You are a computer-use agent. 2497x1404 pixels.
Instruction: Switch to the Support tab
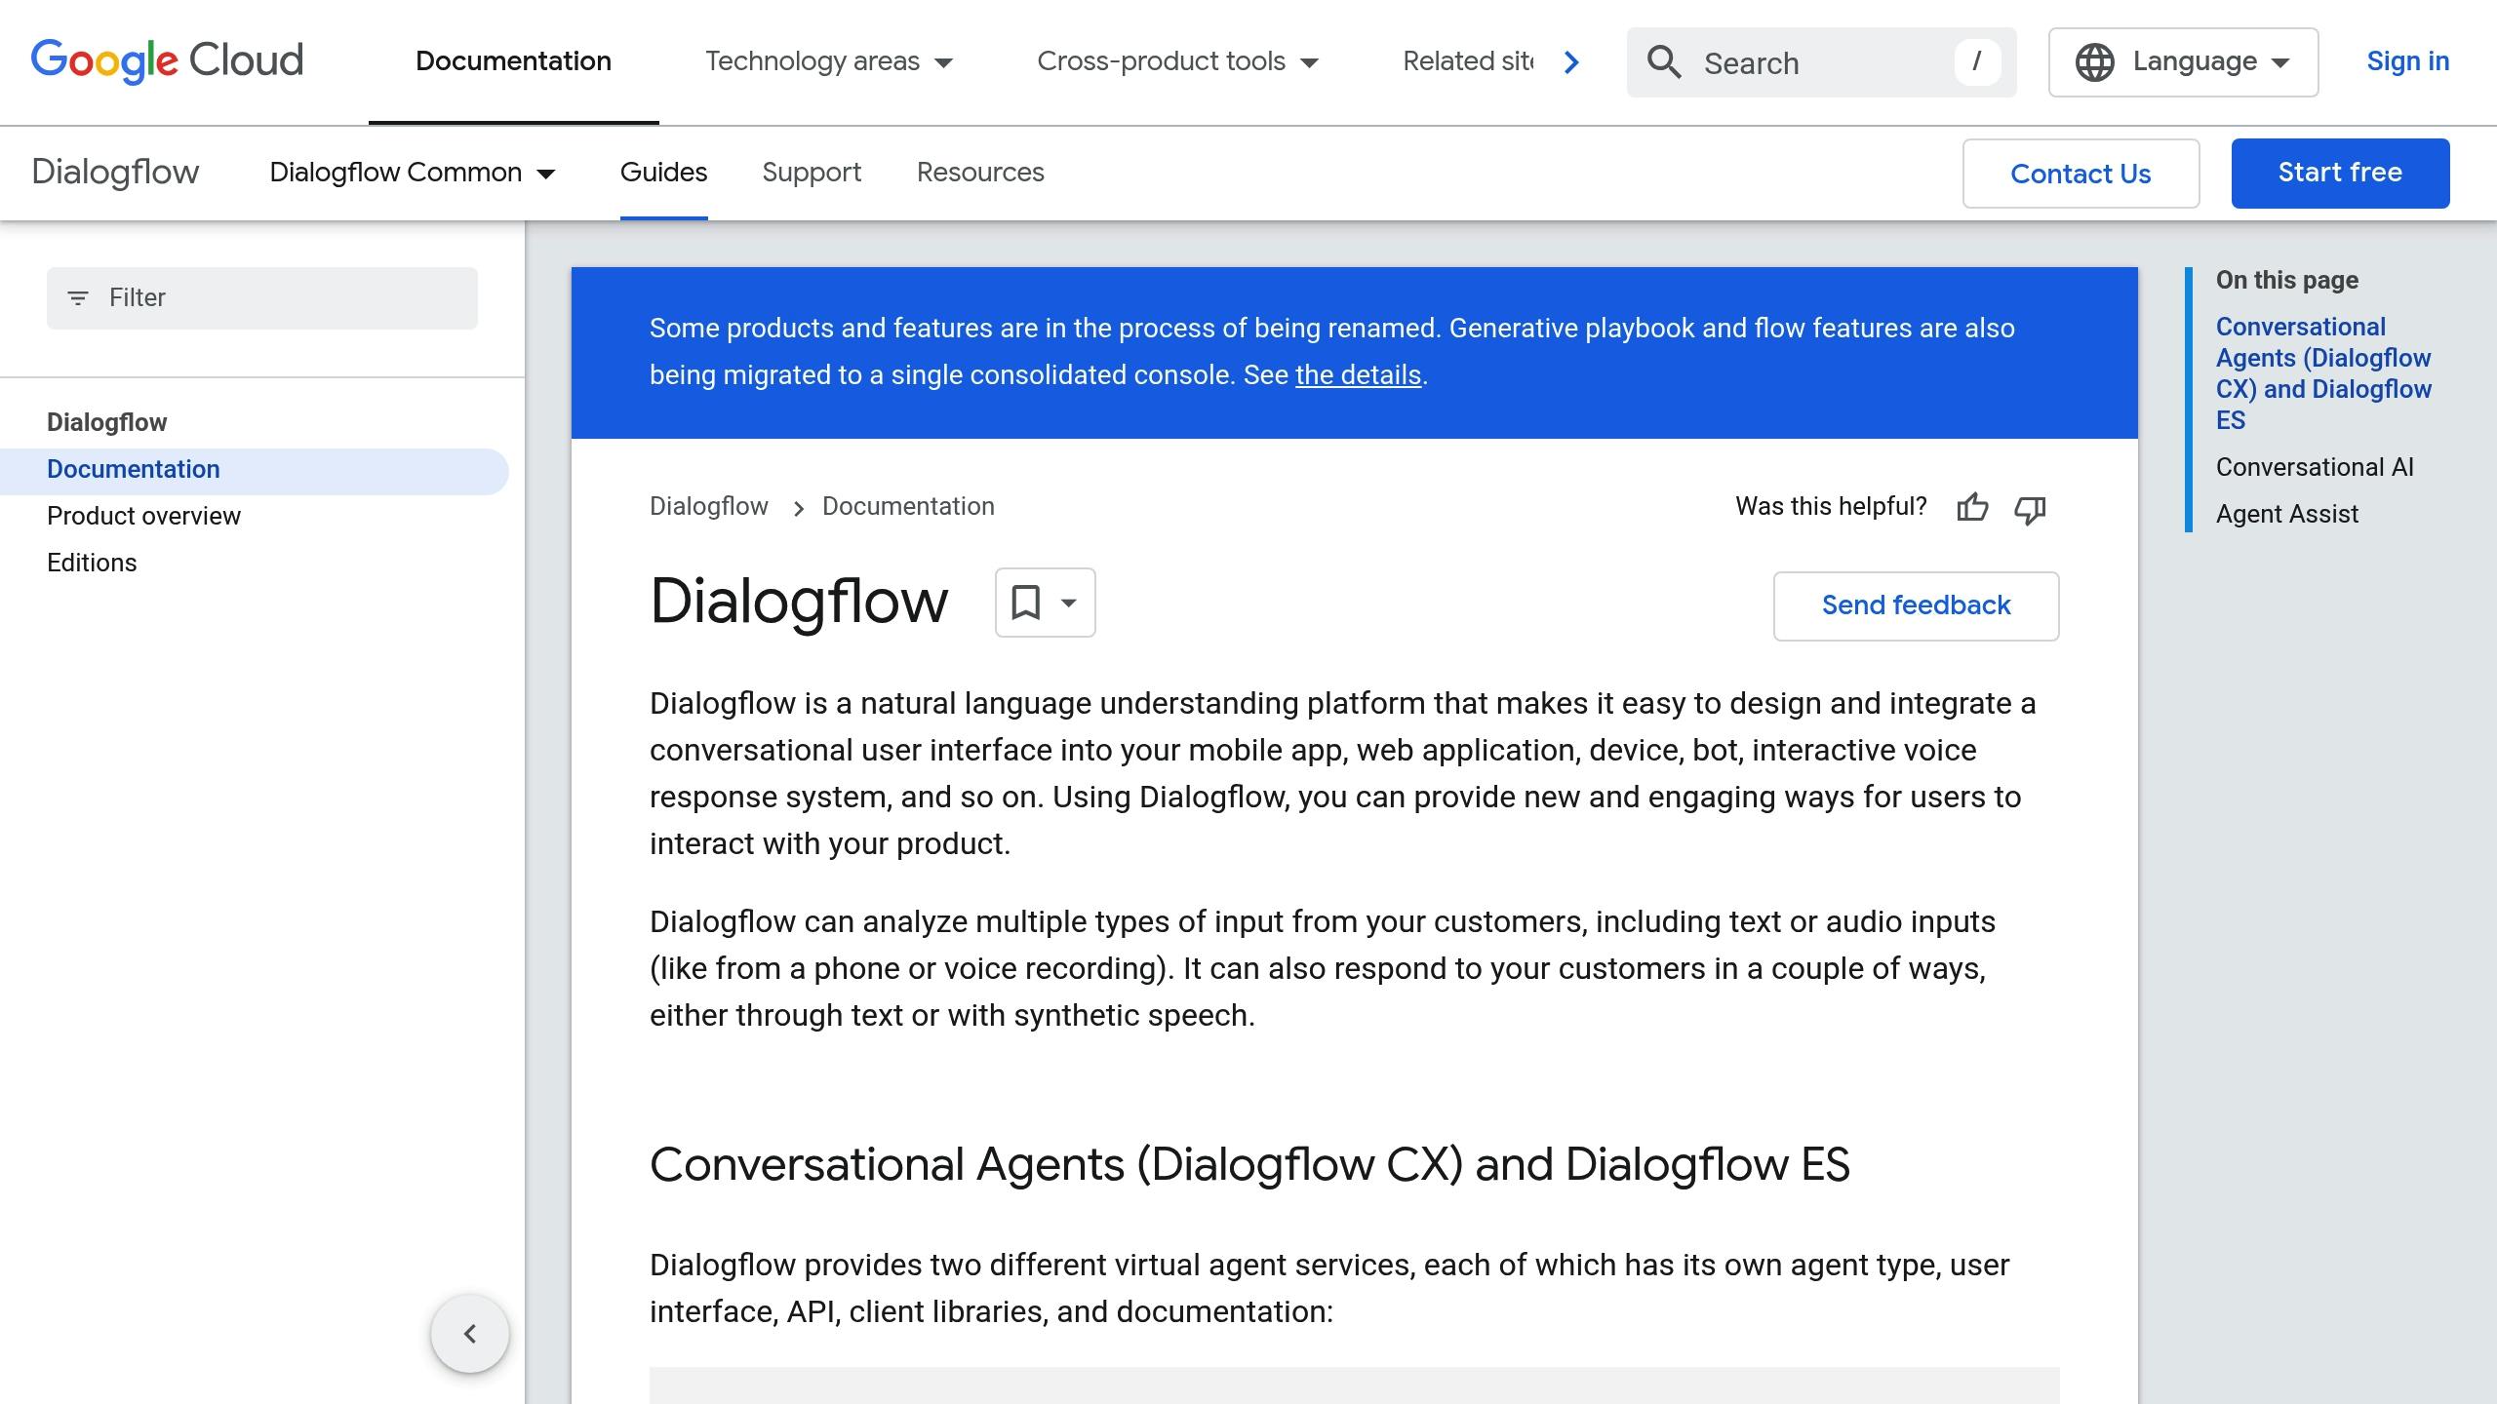(x=812, y=173)
